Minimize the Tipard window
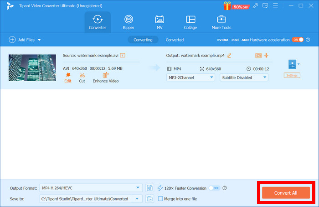 pyautogui.click(x=291, y=5)
